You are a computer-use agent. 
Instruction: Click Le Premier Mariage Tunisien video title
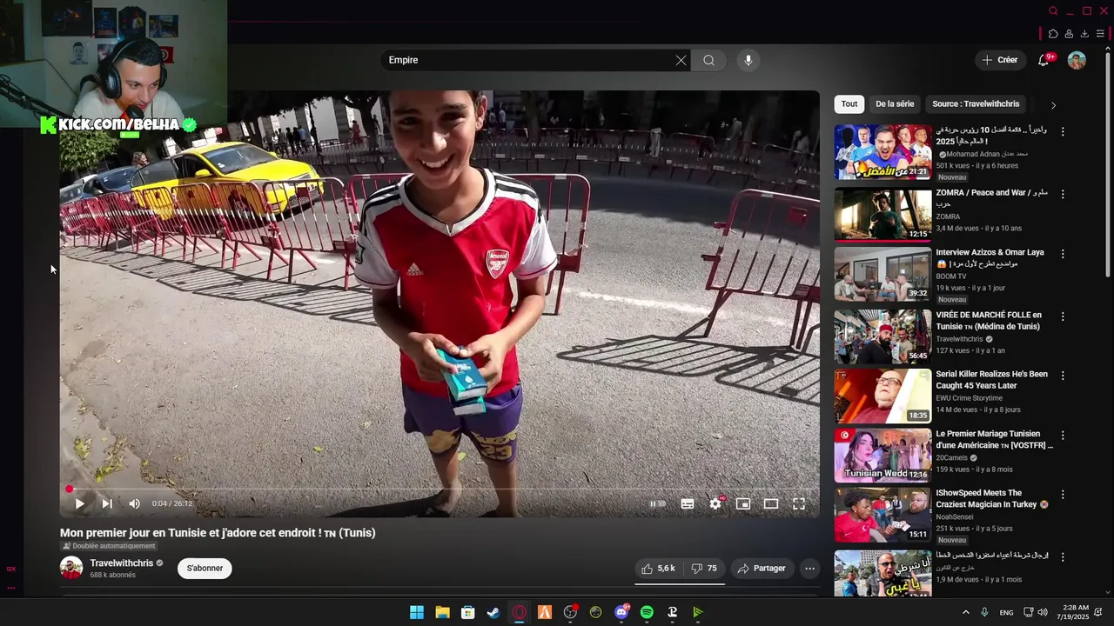[x=994, y=439]
